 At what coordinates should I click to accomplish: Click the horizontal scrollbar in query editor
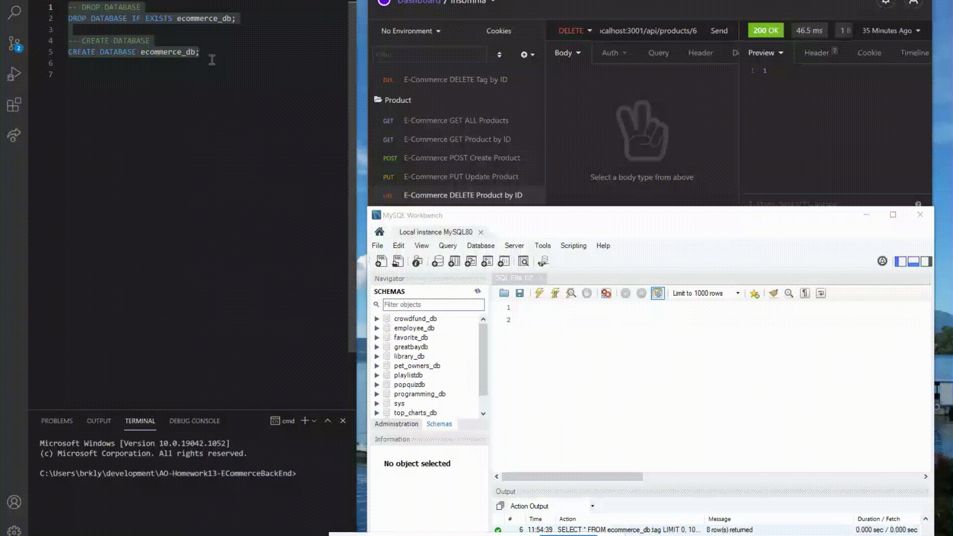click(x=572, y=476)
